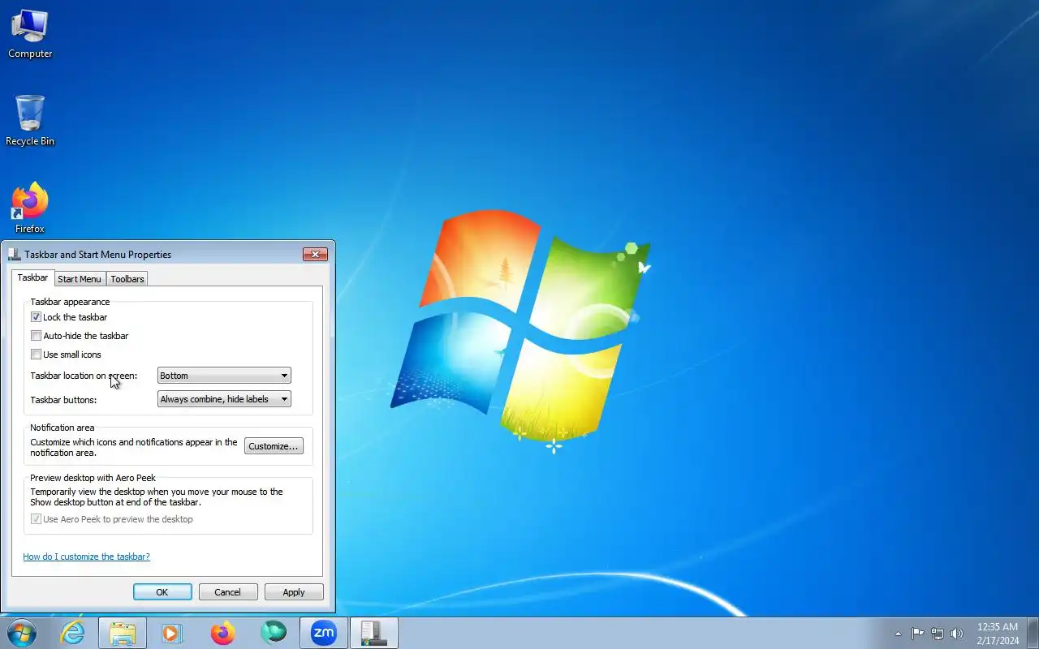
Task: Launch Internet Explorer from the taskbar
Action: pyautogui.click(x=72, y=633)
